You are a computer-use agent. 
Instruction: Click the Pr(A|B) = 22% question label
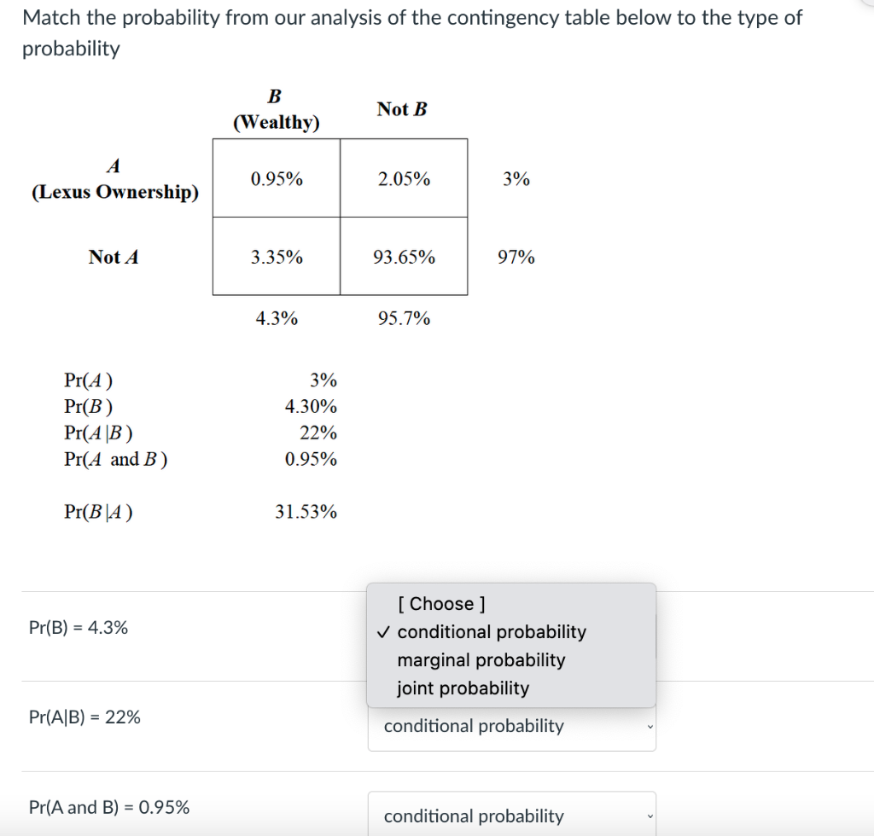85,717
